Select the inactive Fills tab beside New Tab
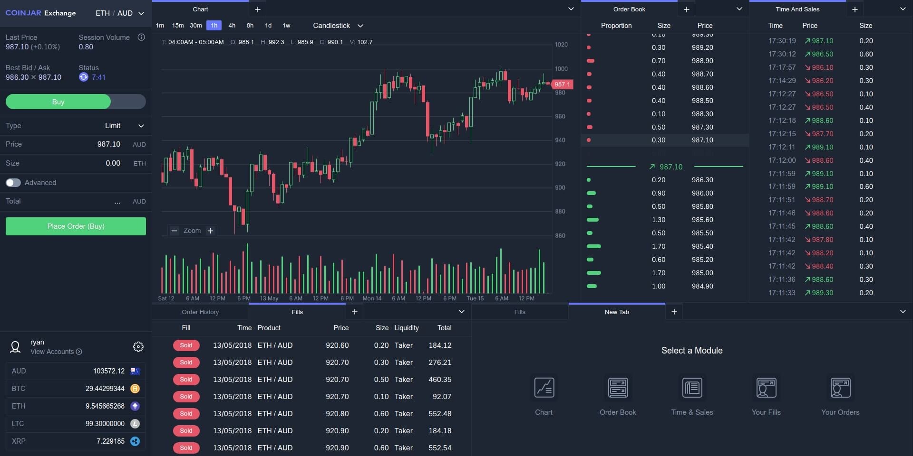Screen dimensions: 913x456 click(x=520, y=312)
